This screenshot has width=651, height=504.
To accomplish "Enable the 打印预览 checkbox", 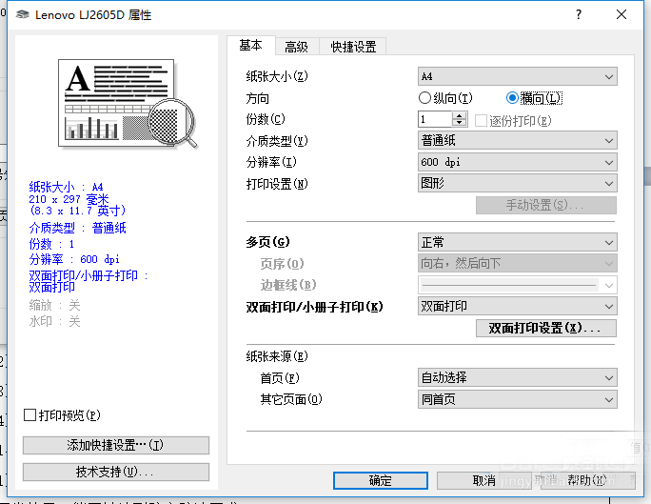I will coord(30,414).
